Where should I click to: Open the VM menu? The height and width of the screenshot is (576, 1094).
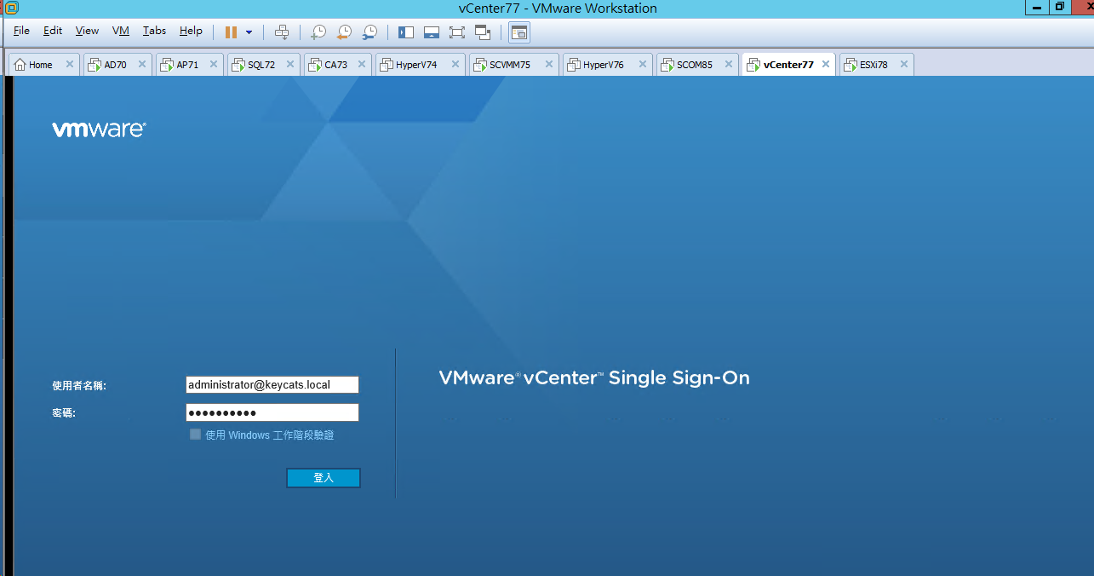[x=120, y=31]
